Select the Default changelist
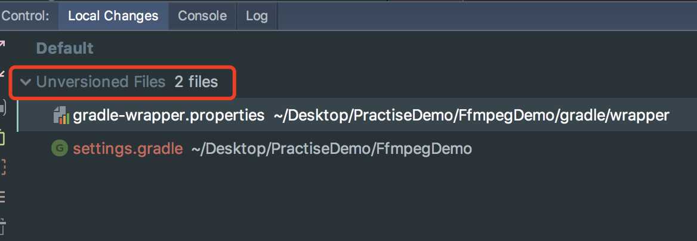The height and width of the screenshot is (241, 697). (x=65, y=48)
